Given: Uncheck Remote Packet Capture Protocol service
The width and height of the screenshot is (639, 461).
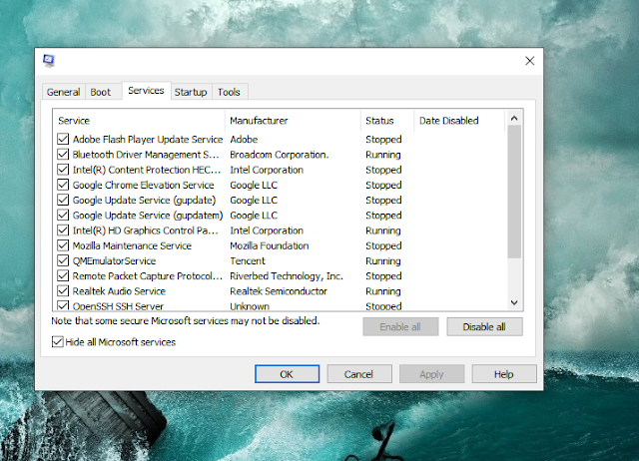Looking at the screenshot, I should click(63, 276).
